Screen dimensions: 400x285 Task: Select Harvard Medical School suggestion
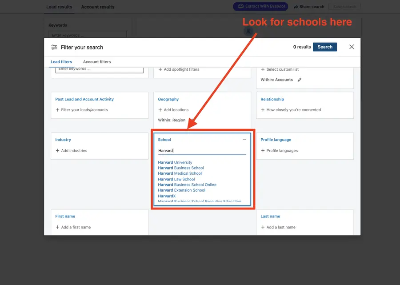coord(180,173)
